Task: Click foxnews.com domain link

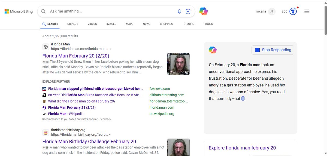Action: point(160,89)
